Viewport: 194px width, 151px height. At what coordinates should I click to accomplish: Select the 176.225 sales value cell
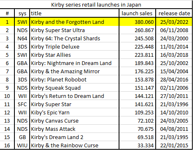click(137, 71)
